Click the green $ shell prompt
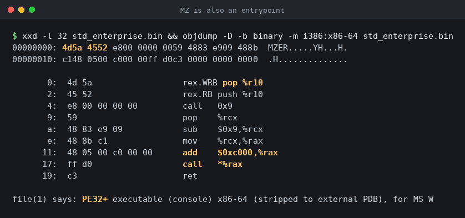Image resolution: width=465 pixels, height=218 pixels. (14, 36)
